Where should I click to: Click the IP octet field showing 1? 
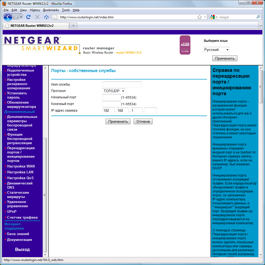[136, 111]
